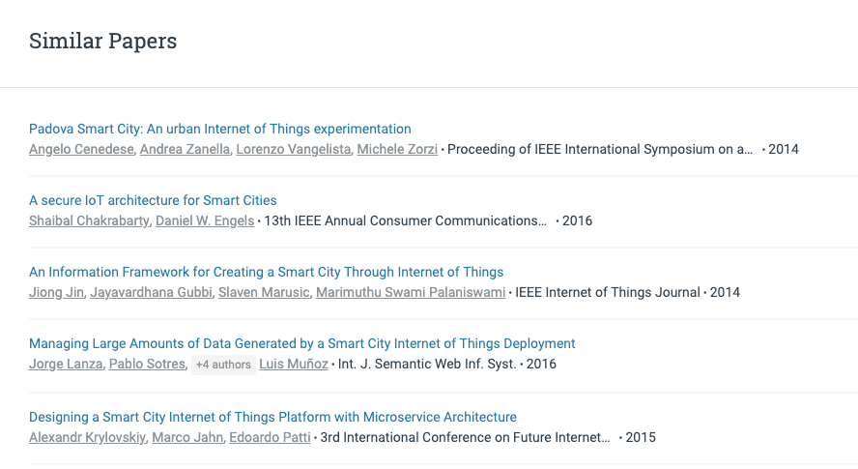Open author Luis Muñoz's page

294,364
